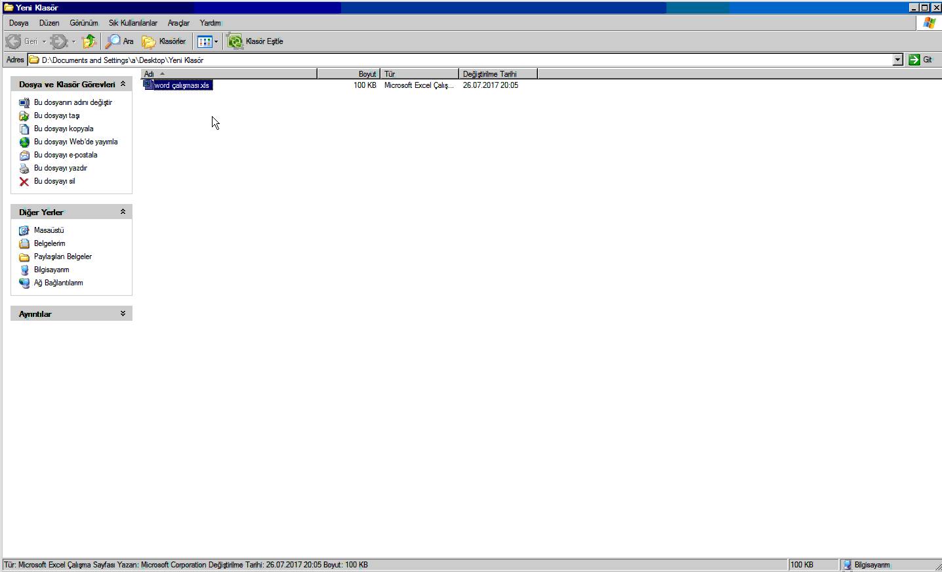
Task: Collapse the Diğer Yerler panel
Action: point(123,212)
